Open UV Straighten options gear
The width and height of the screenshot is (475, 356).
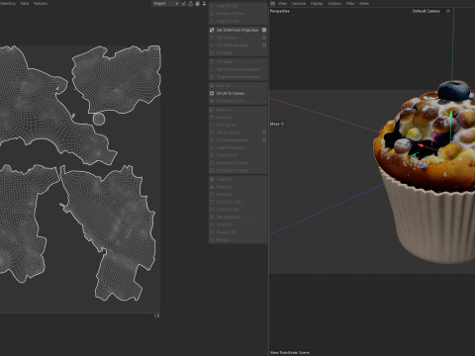tap(264, 133)
